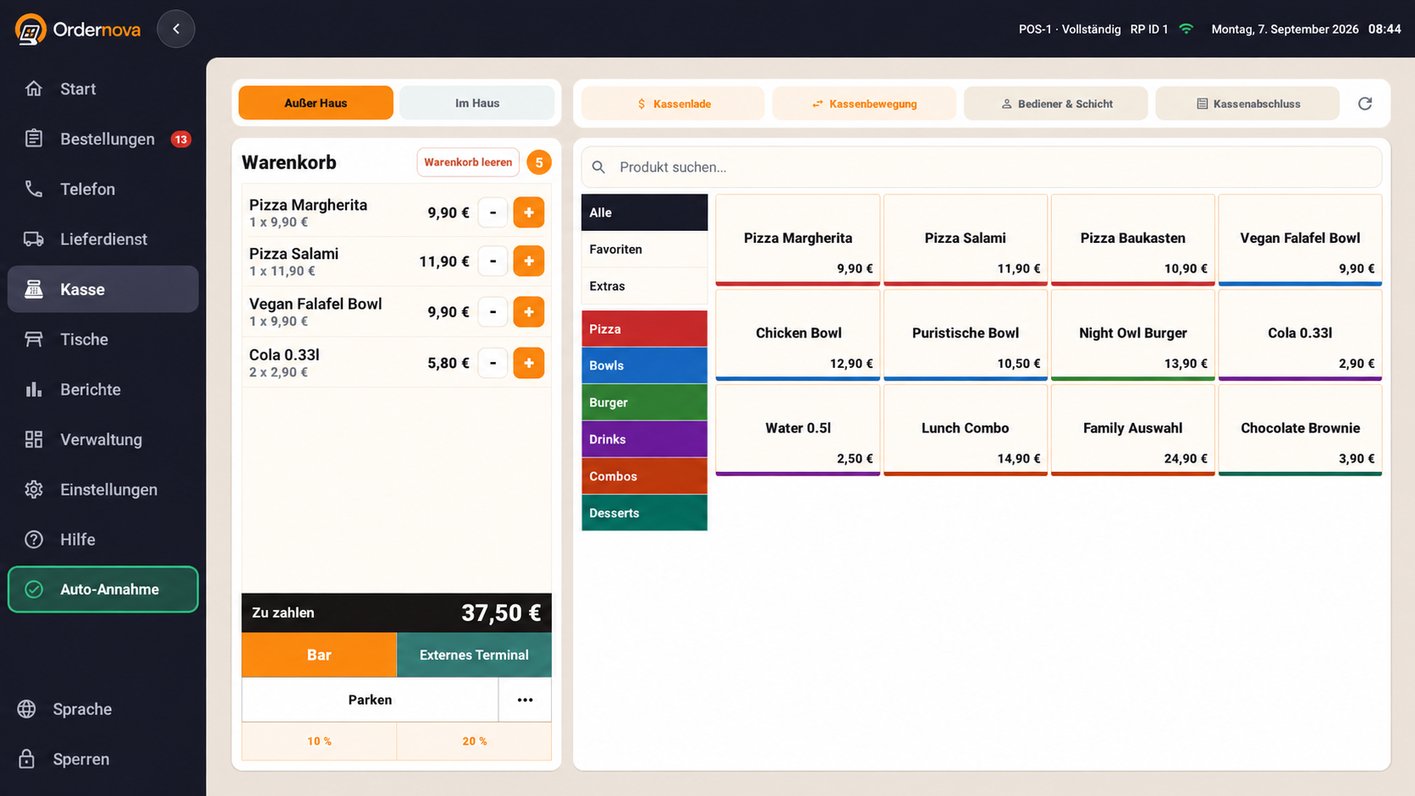
Task: Open the Kassenlade drawer action
Action: [673, 103]
